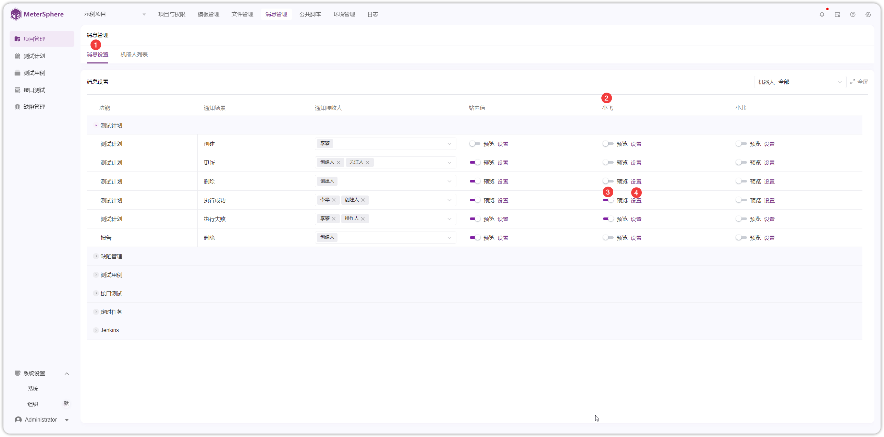Collapse the 系统设置 sidebar section

67,374
